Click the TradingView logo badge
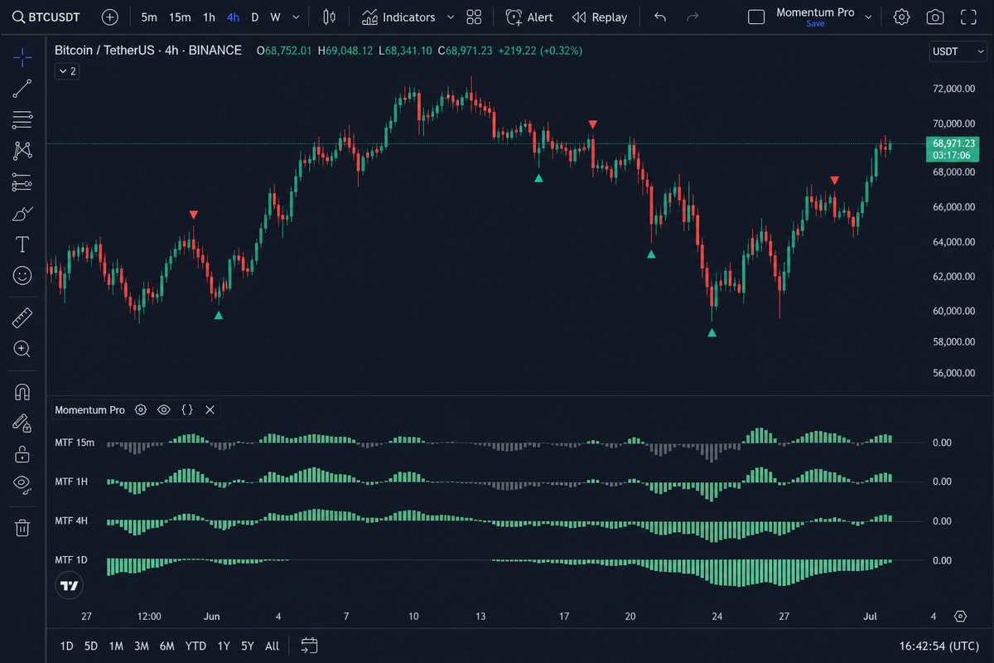The image size is (994, 663). [70, 585]
